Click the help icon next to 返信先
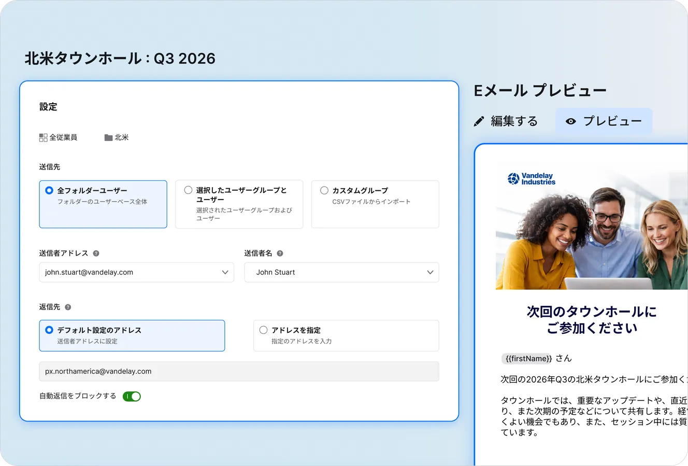This screenshot has width=688, height=466. 68,307
